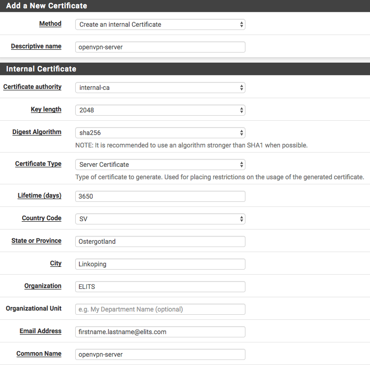Expand the Certificate authority dropdown

click(160, 88)
